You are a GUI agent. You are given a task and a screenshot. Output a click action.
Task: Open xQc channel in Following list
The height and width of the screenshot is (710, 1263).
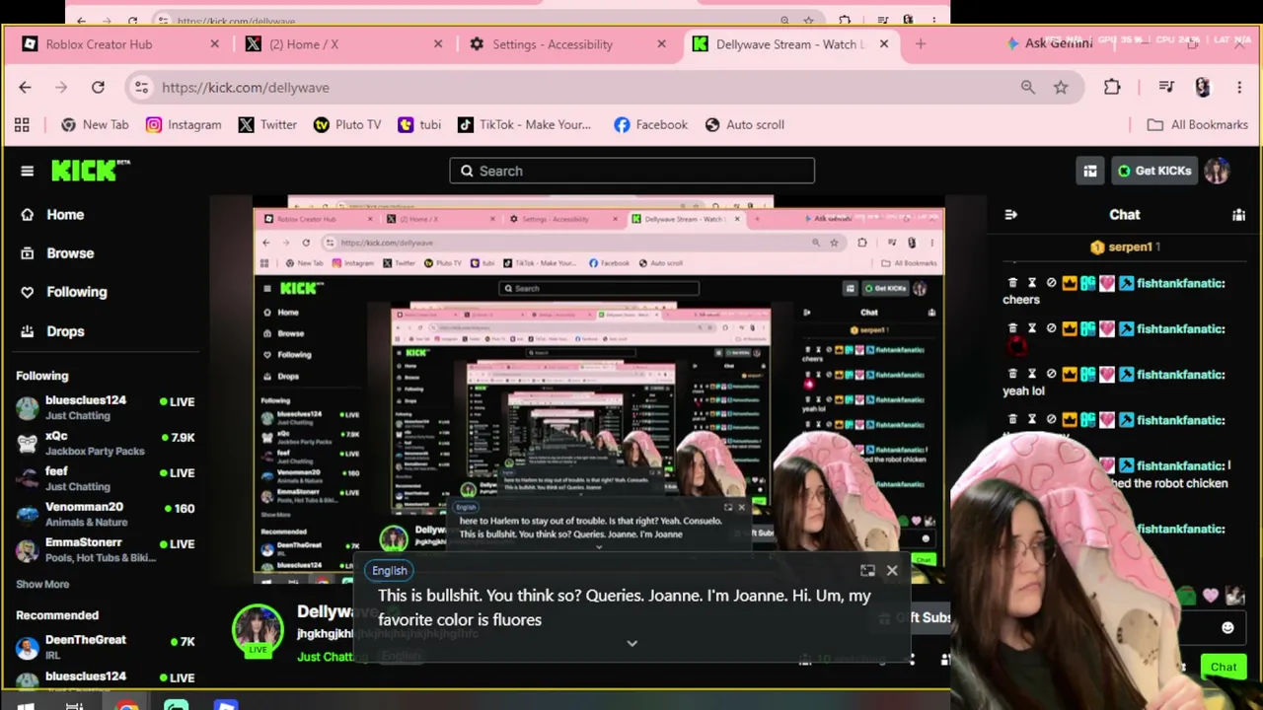(x=106, y=443)
